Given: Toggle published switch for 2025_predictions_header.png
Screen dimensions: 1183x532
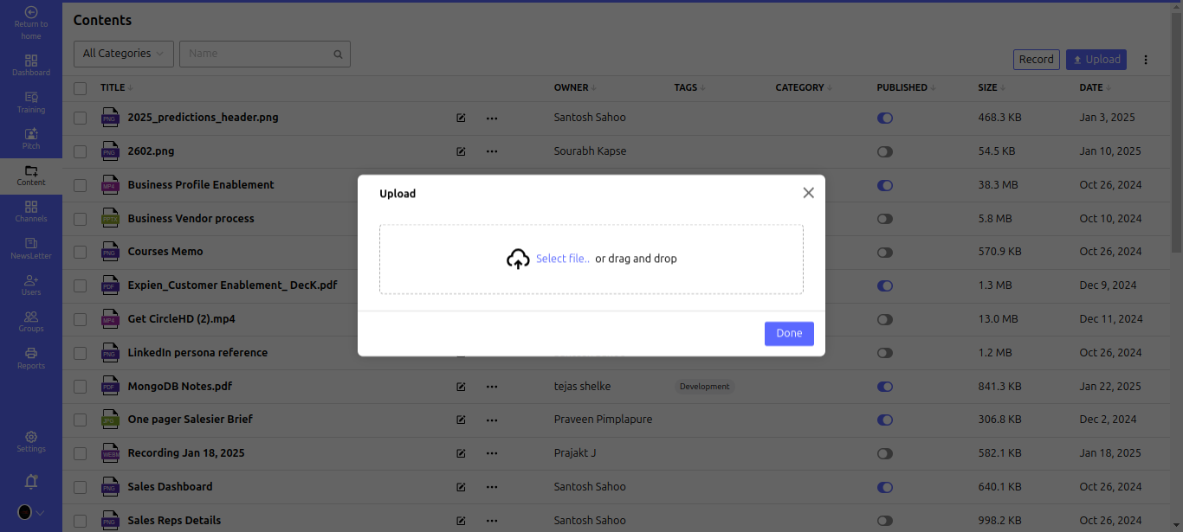Looking at the screenshot, I should pos(884,118).
